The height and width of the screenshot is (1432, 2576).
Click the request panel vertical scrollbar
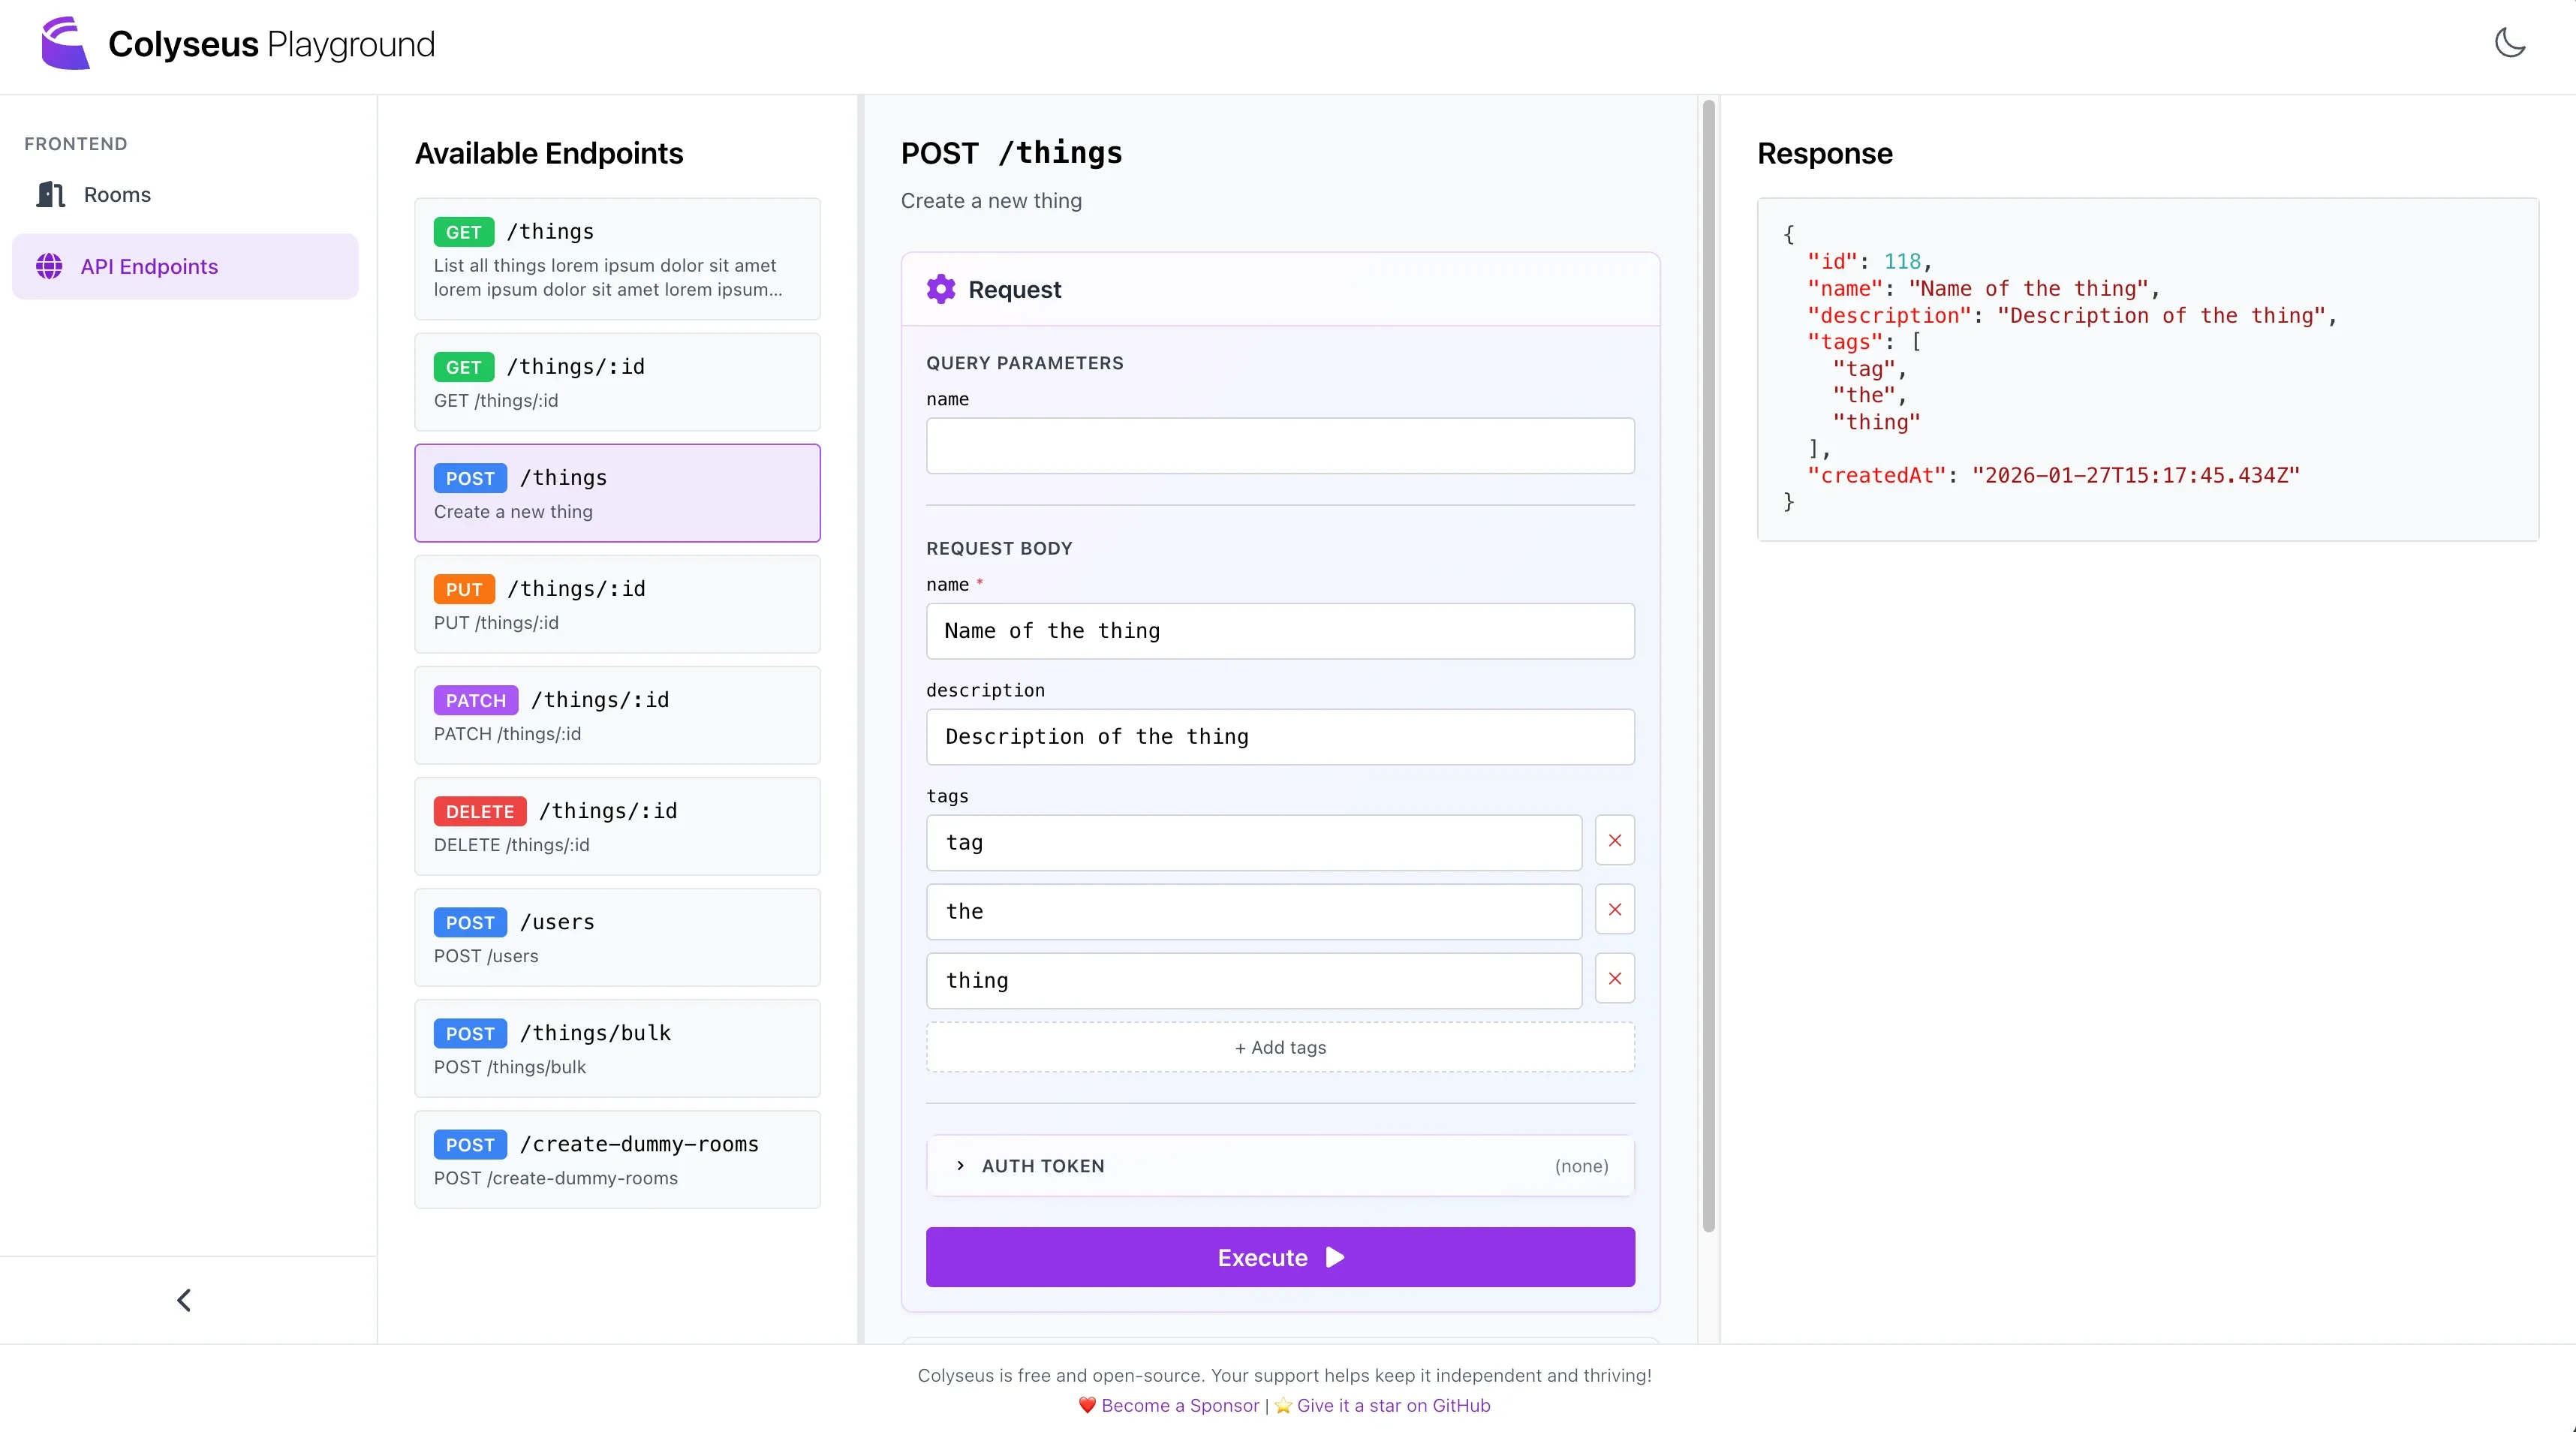click(x=1708, y=665)
